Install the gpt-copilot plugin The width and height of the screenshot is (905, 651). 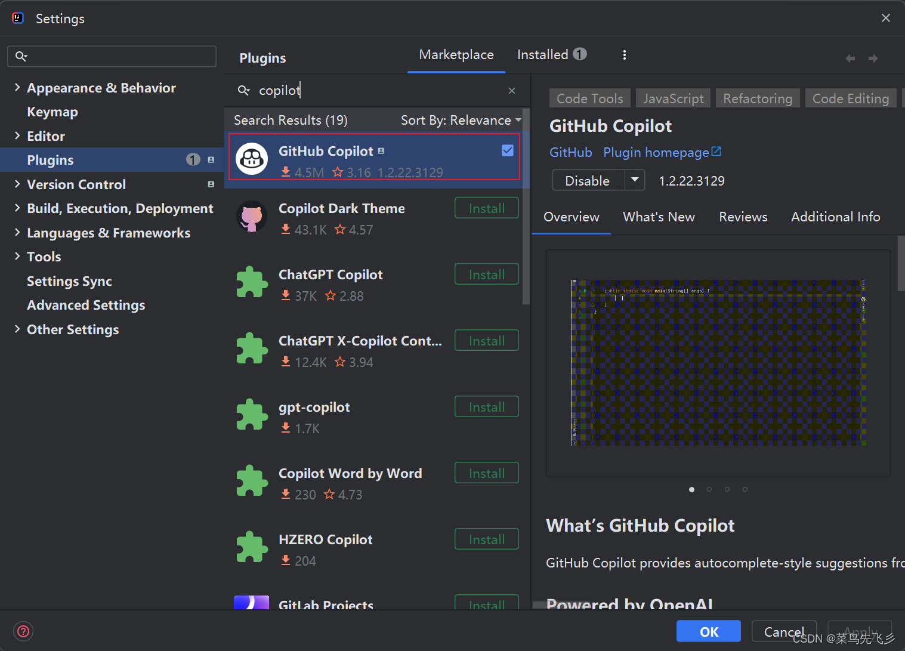click(x=487, y=407)
